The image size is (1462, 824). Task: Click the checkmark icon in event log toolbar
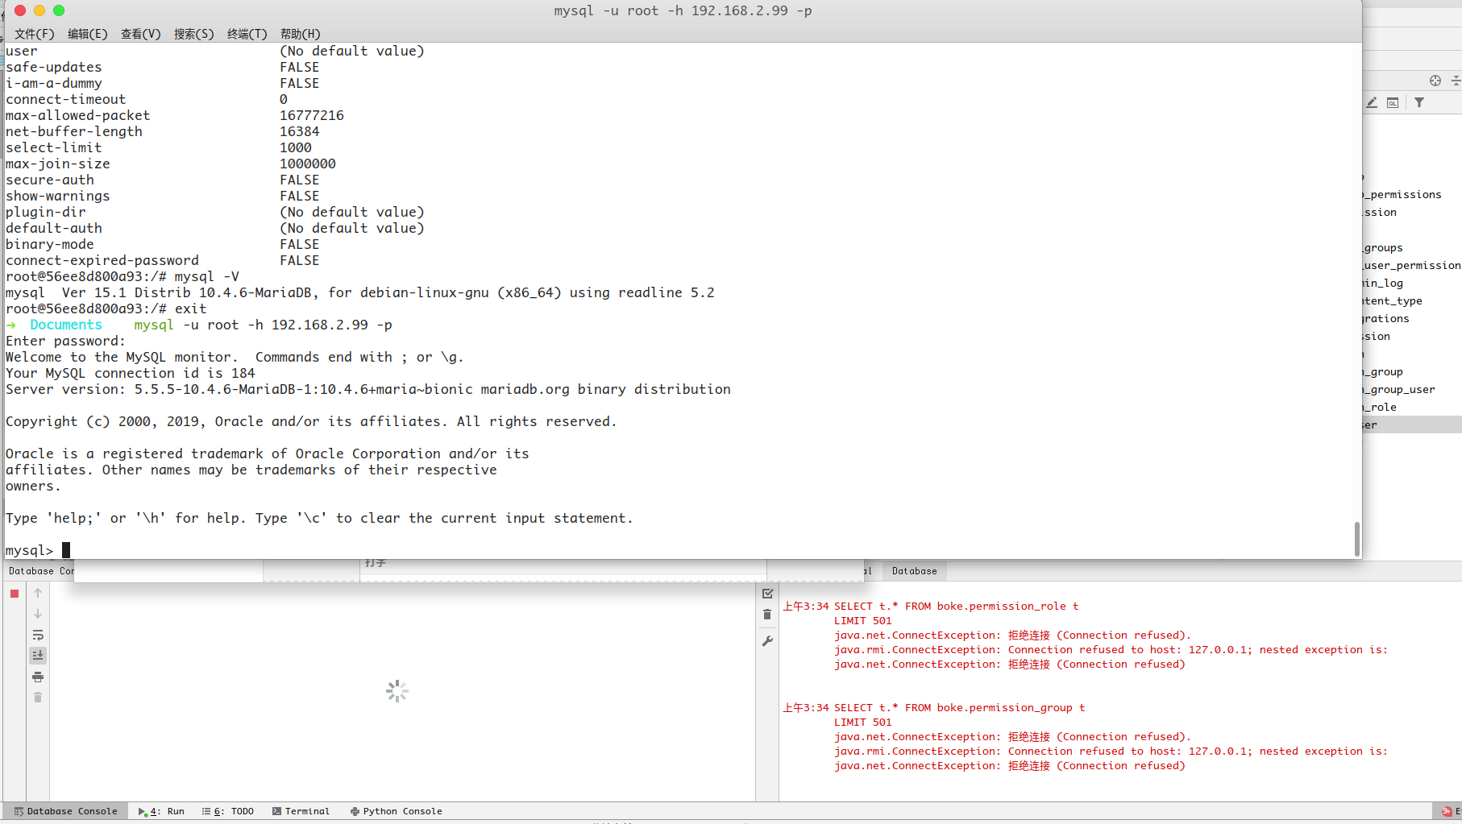(767, 594)
